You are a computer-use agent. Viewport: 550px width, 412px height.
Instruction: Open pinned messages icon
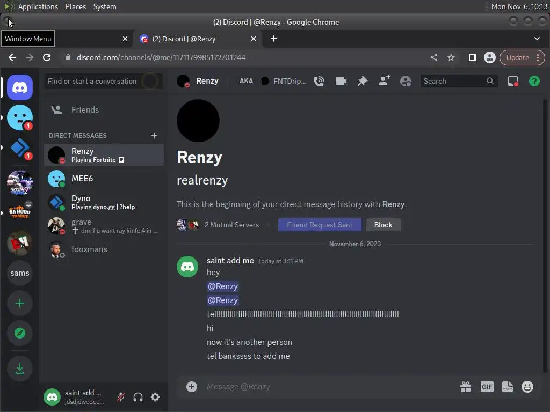click(x=363, y=82)
